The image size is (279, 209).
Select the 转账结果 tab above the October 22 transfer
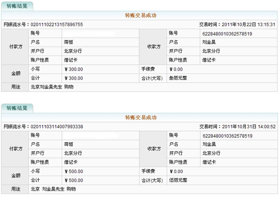click(x=17, y=6)
